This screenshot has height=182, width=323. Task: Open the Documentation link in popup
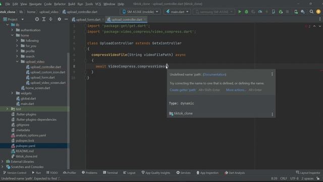[214, 74]
